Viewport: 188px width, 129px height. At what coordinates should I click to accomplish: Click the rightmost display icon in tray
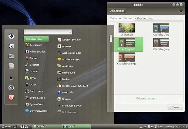point(186,127)
